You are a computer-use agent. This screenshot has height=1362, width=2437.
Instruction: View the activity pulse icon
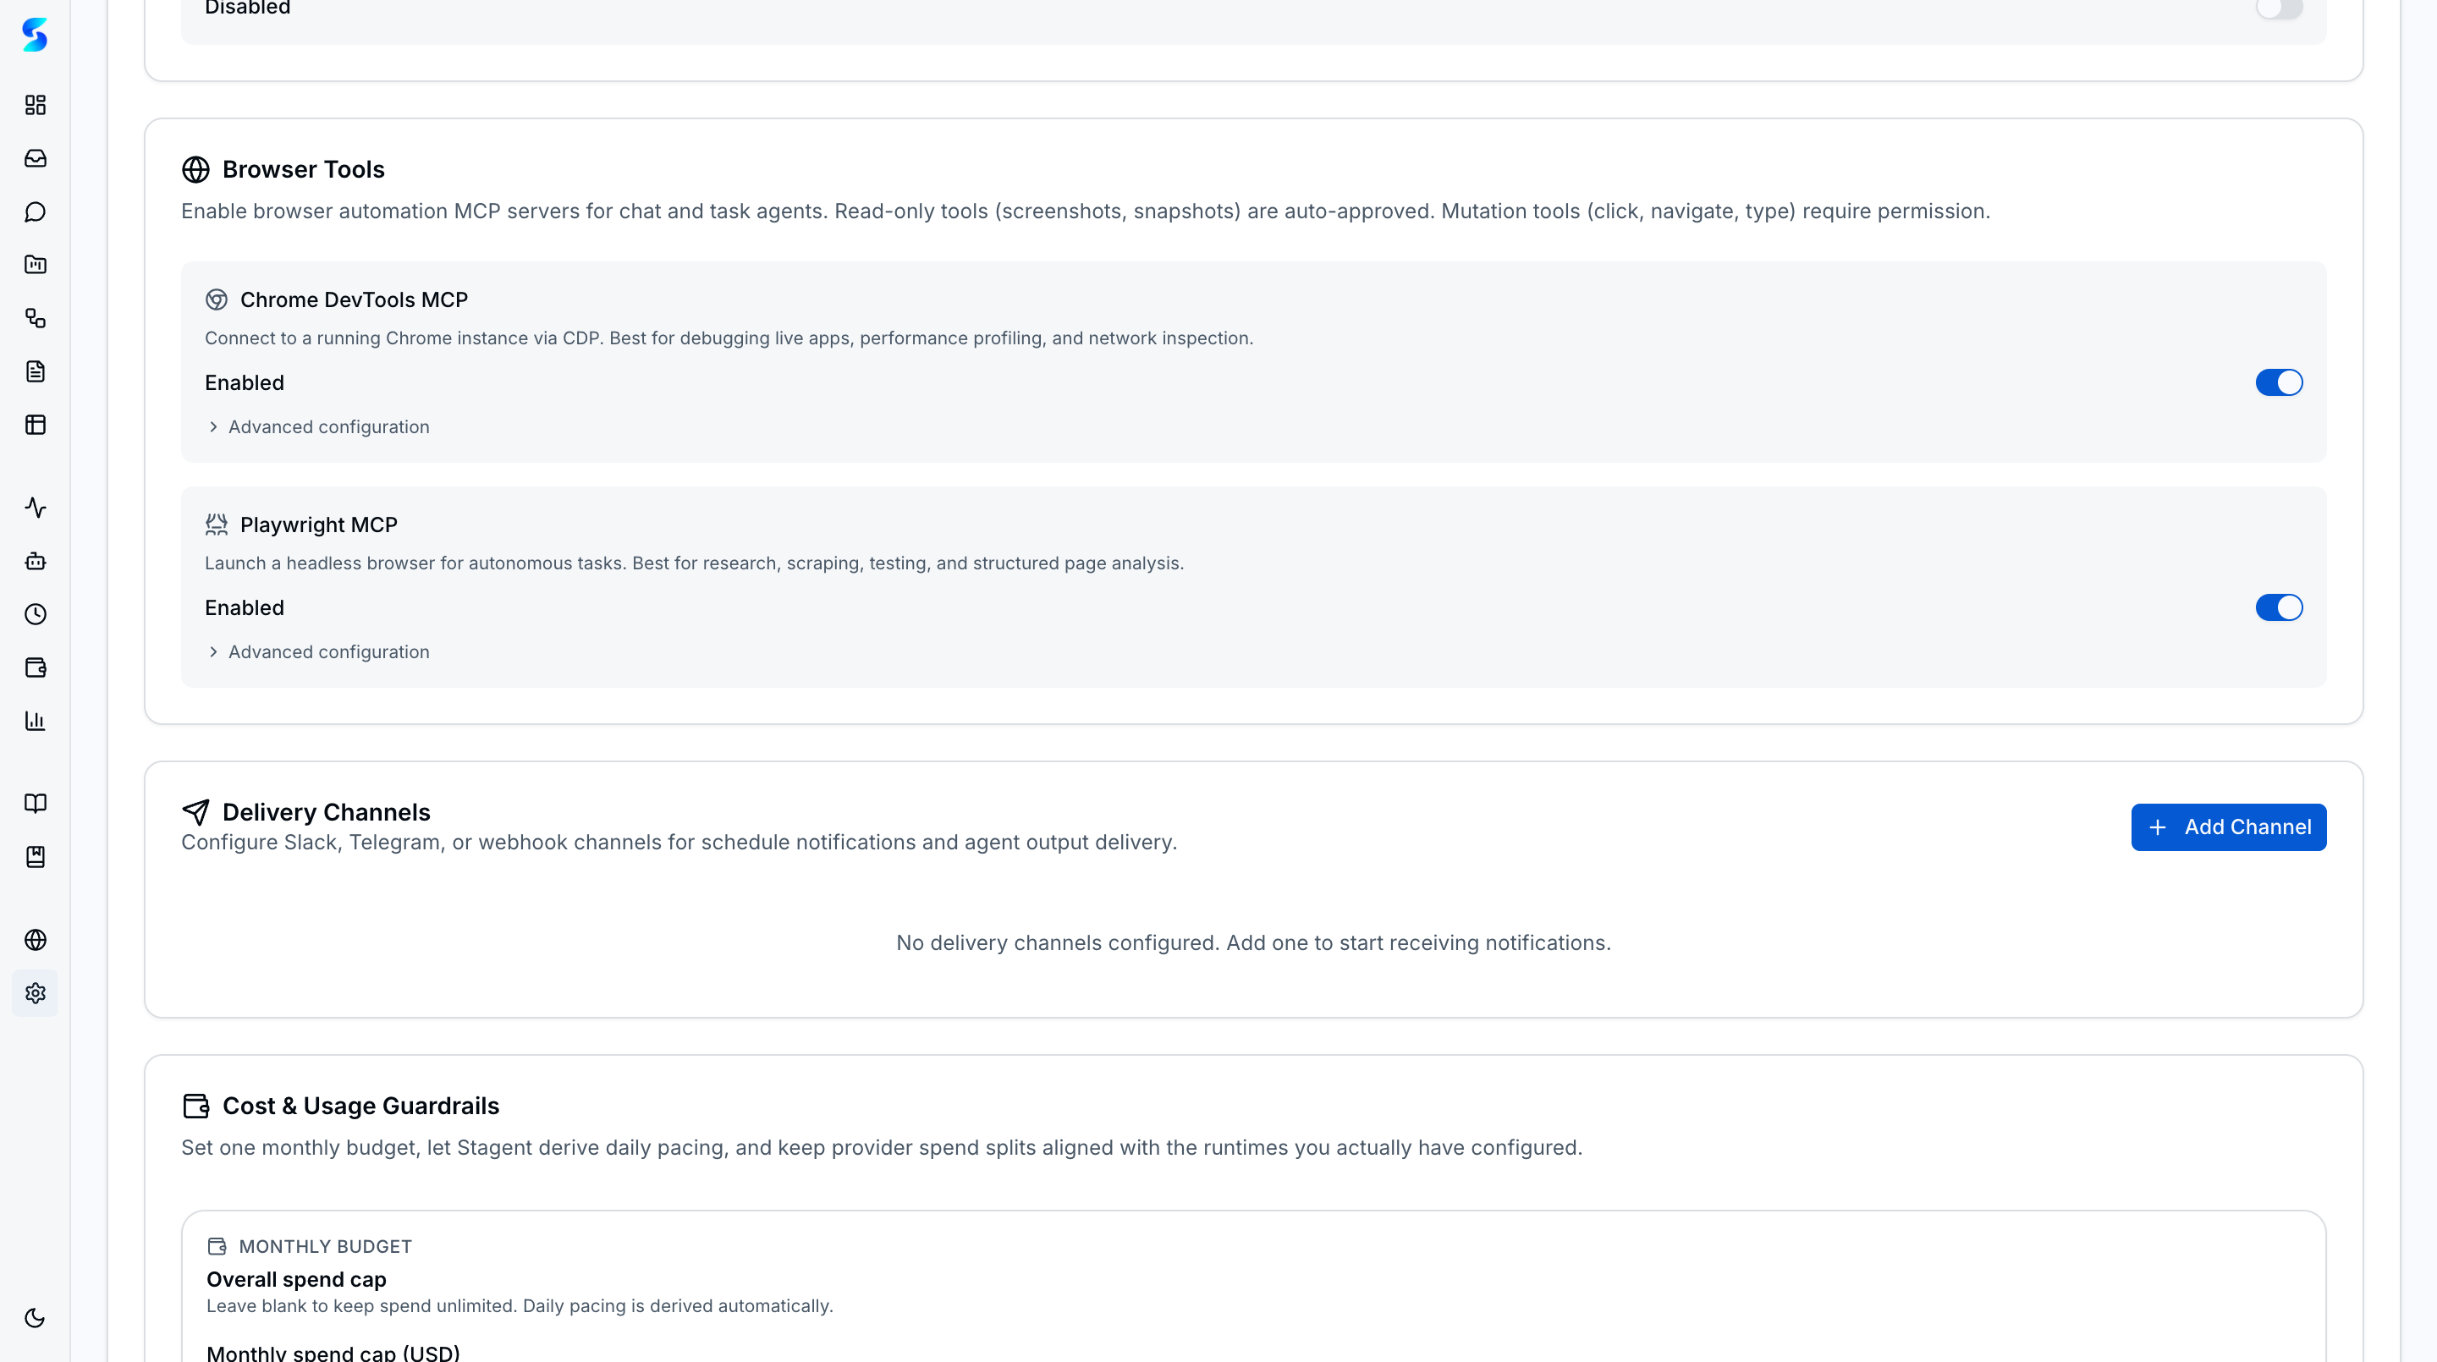click(35, 508)
